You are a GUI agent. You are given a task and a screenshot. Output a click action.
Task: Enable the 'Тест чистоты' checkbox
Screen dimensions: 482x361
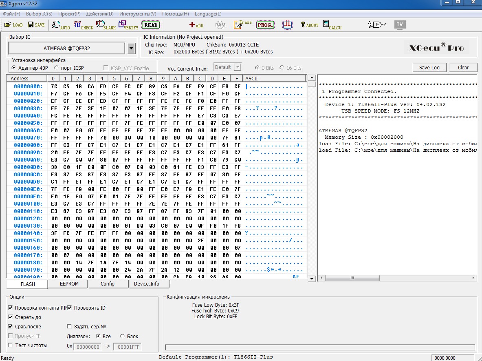pyautogui.click(x=10, y=345)
